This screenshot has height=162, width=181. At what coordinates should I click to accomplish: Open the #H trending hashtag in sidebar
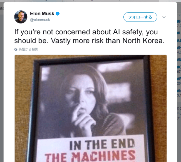[179, 47]
